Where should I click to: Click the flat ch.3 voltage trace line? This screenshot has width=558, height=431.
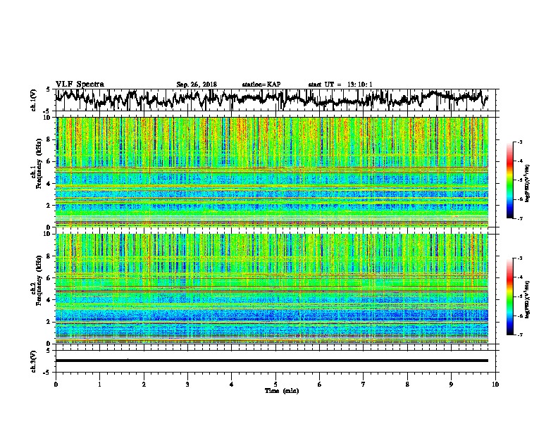(x=272, y=361)
